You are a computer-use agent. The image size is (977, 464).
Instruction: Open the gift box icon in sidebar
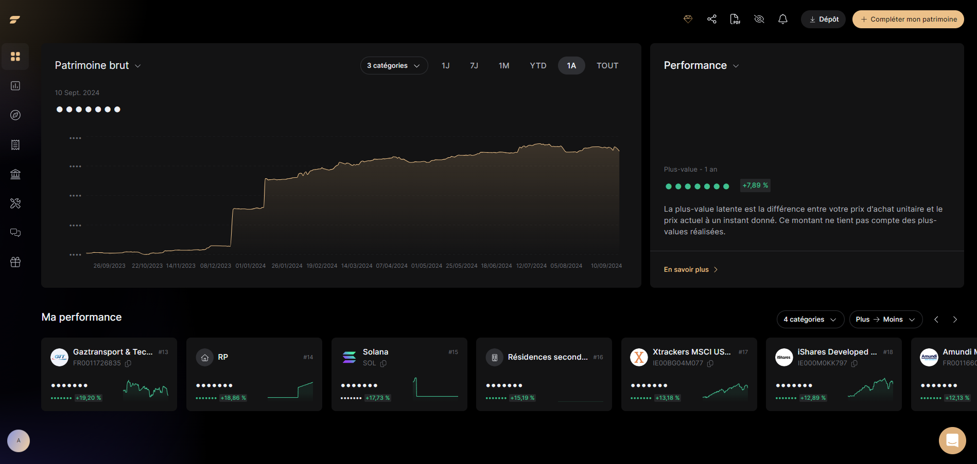pyautogui.click(x=15, y=262)
